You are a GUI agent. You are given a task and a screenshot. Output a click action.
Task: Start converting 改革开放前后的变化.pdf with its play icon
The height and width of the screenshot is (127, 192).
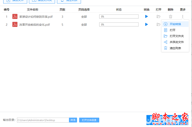147,25
